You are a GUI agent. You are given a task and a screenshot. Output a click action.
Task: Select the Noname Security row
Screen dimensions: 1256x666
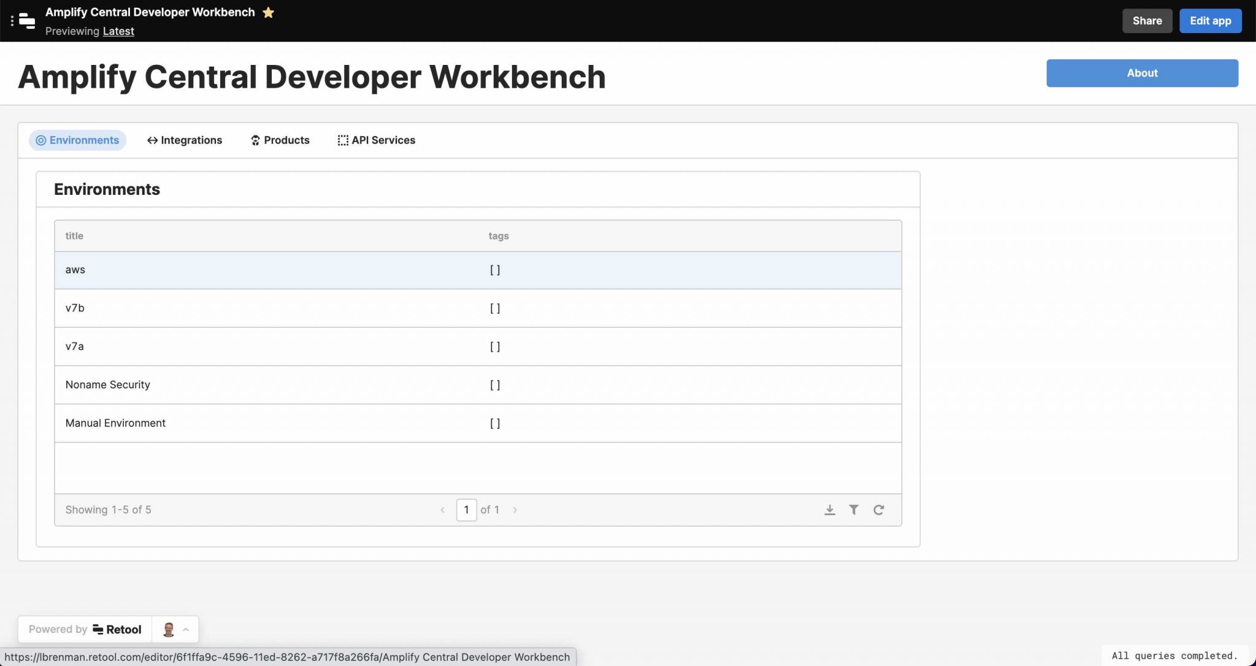pyautogui.click(x=108, y=385)
